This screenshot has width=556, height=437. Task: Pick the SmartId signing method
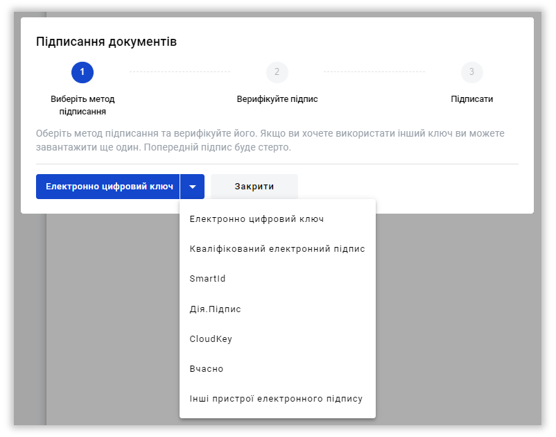pyautogui.click(x=208, y=279)
